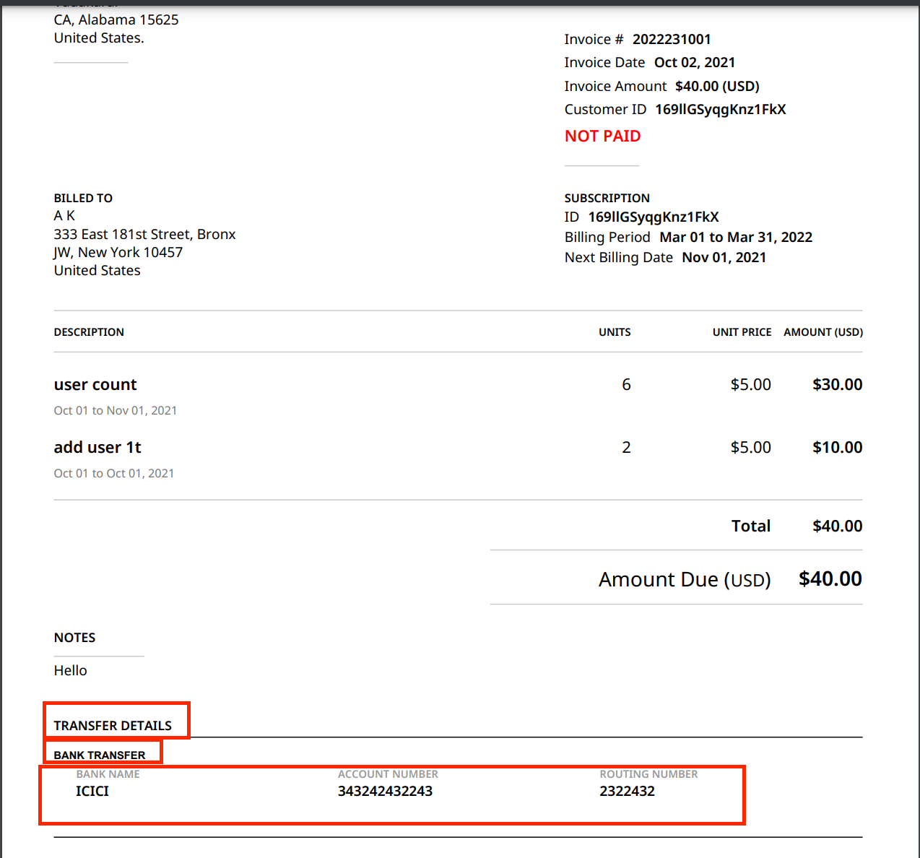
Task: Click next billing date Nov 01, 2021
Action: point(724,258)
